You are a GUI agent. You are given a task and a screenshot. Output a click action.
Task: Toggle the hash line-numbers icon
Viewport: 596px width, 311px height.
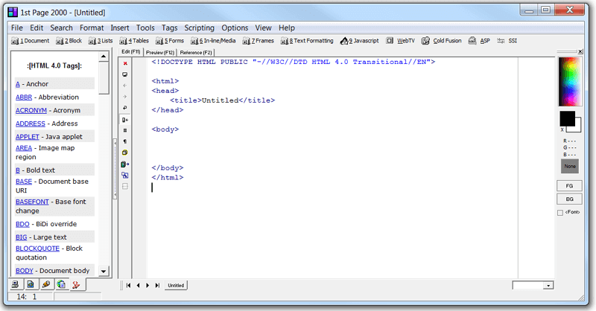coord(125,131)
